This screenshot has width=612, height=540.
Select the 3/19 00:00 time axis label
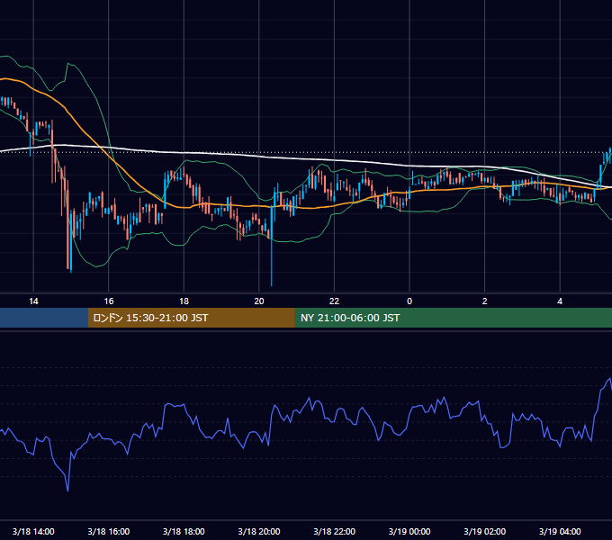409,531
